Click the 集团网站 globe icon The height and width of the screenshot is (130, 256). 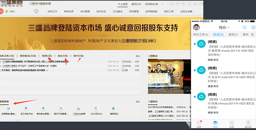click(x=113, y=108)
